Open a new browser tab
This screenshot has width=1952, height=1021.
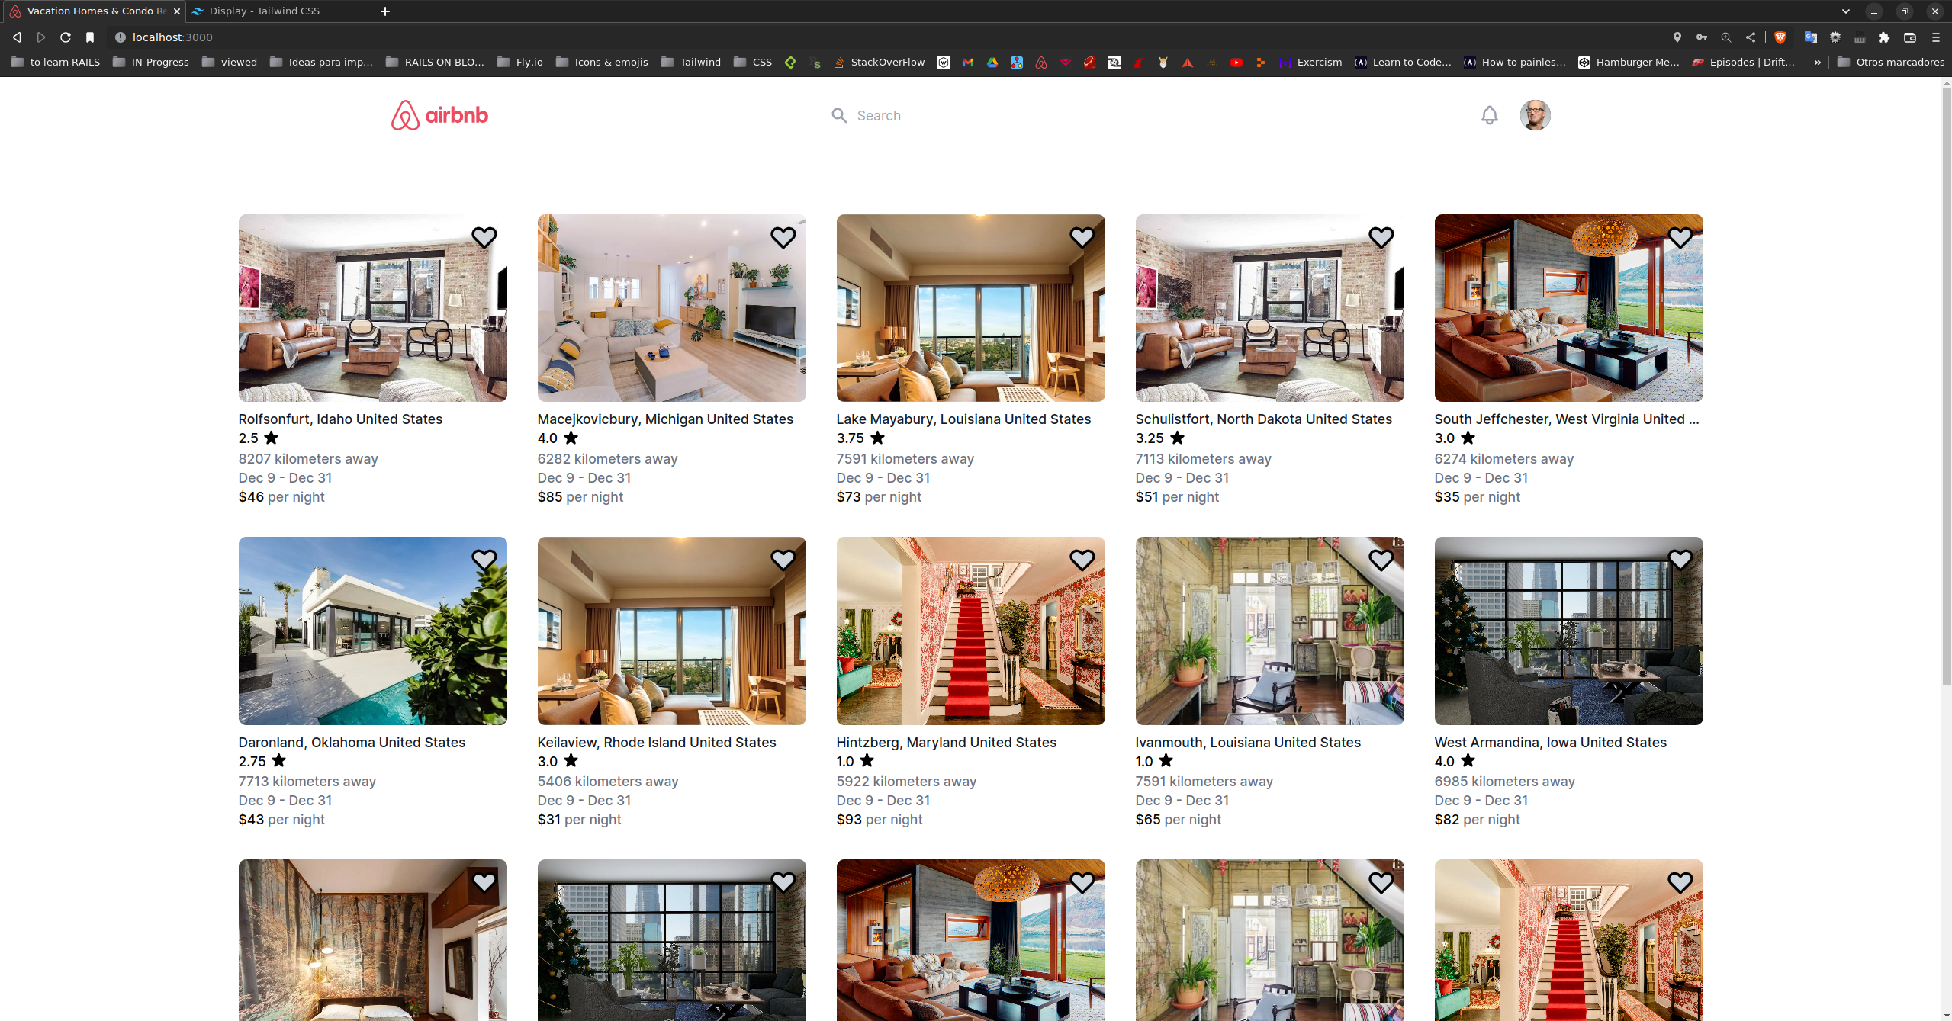pyautogui.click(x=385, y=11)
